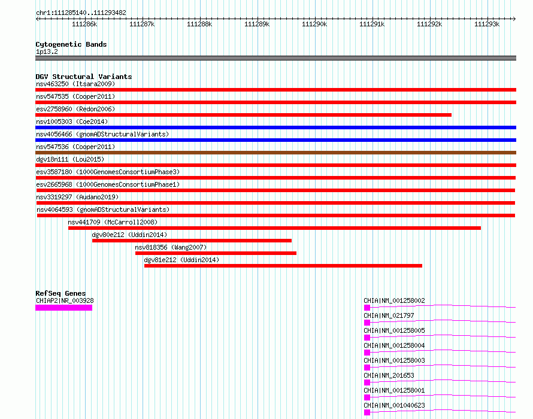Screen dimensions: 533x419
Task: Select CHIA|NM_001258001 transcript label
Action: [394, 390]
